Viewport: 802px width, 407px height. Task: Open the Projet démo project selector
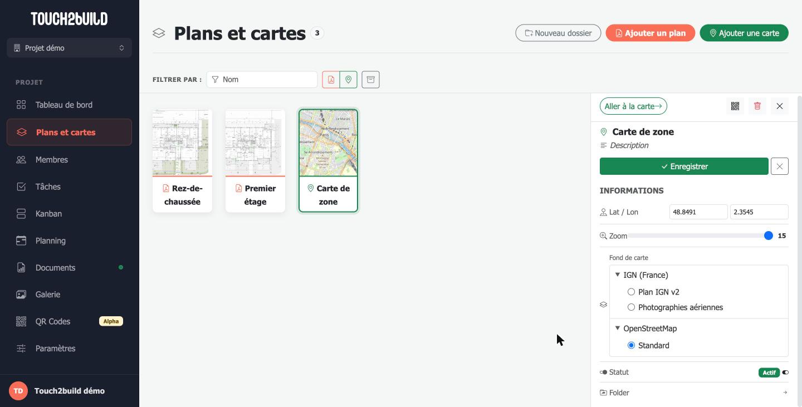69,48
